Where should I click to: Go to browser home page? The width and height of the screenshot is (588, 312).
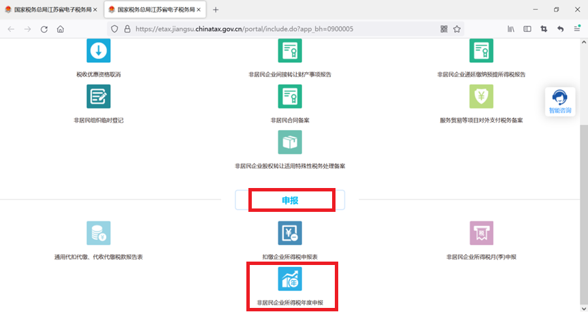(61, 29)
